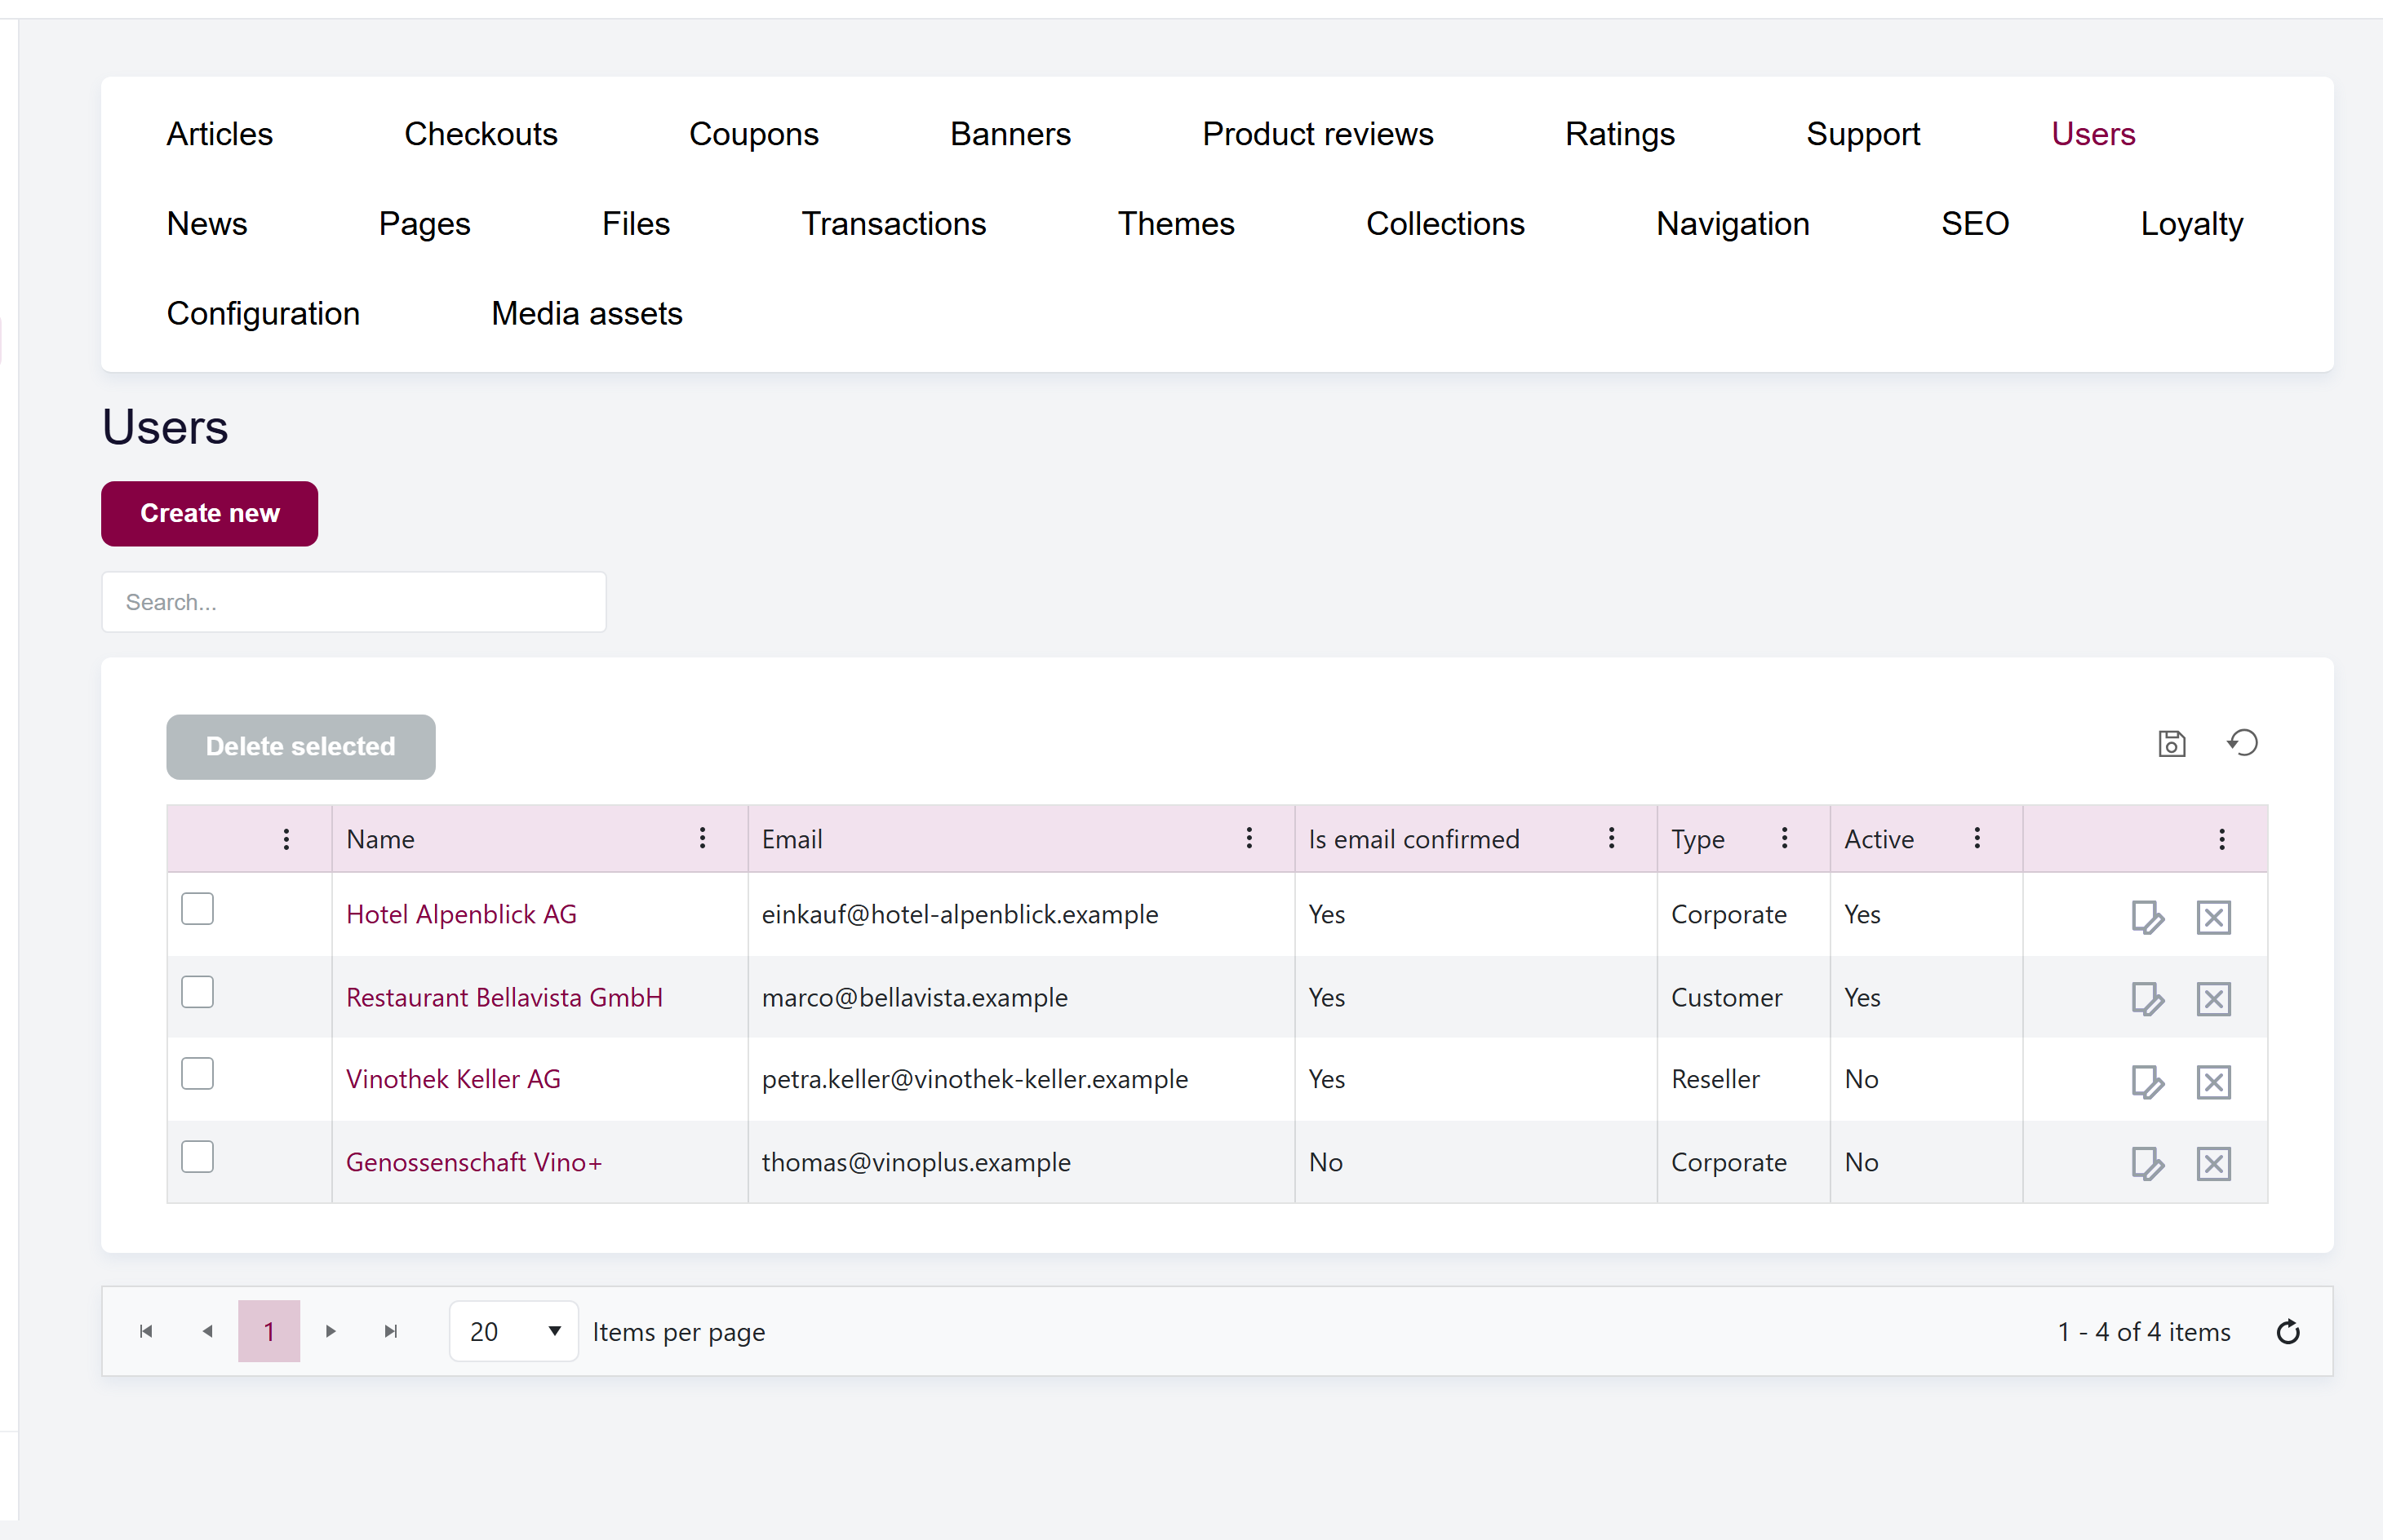Open the Active column menu
The height and width of the screenshot is (1540, 2383).
(1977, 838)
